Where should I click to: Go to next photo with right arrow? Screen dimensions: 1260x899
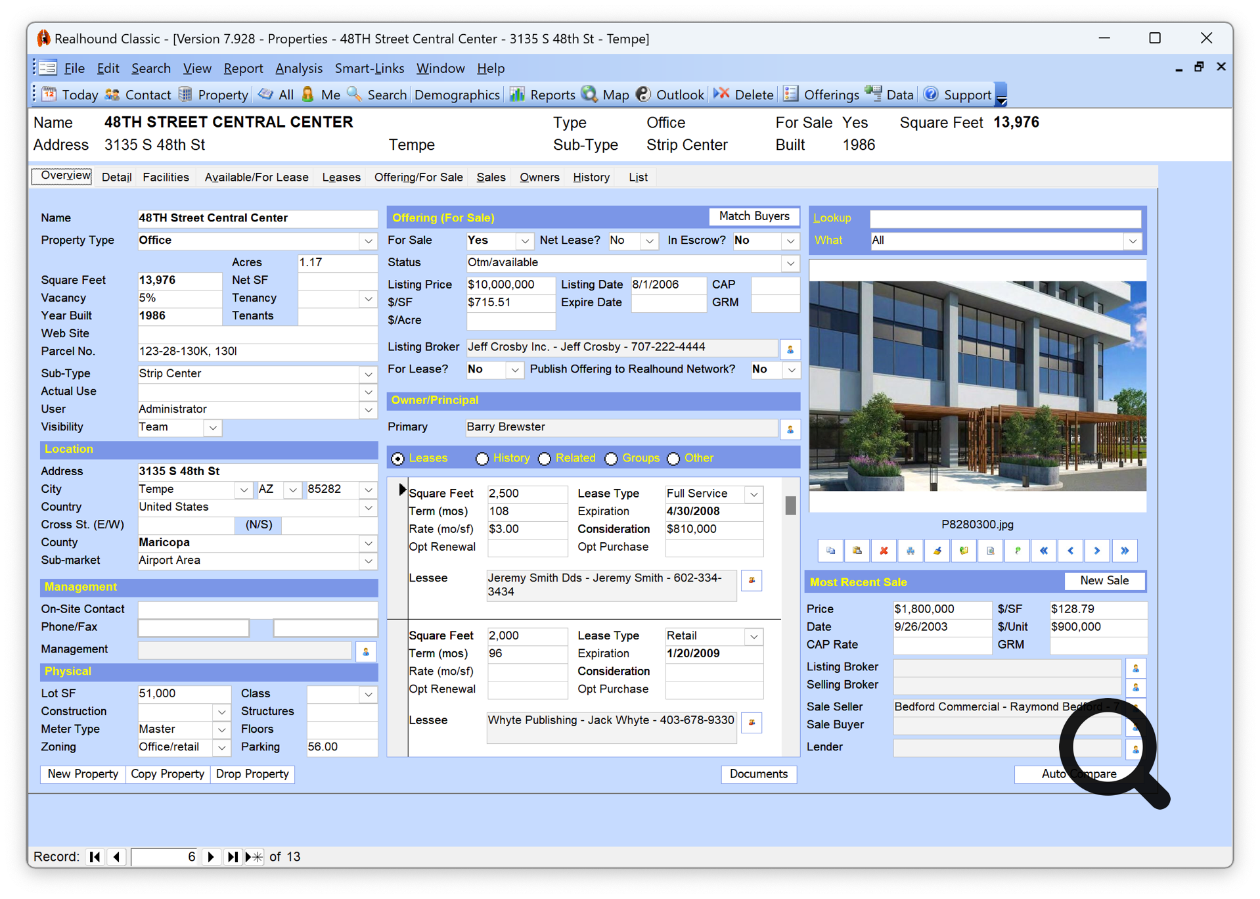[x=1097, y=551]
